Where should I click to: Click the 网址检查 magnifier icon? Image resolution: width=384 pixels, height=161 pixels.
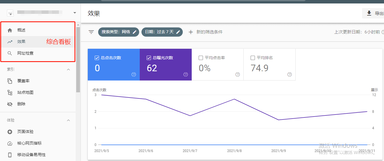10,53
